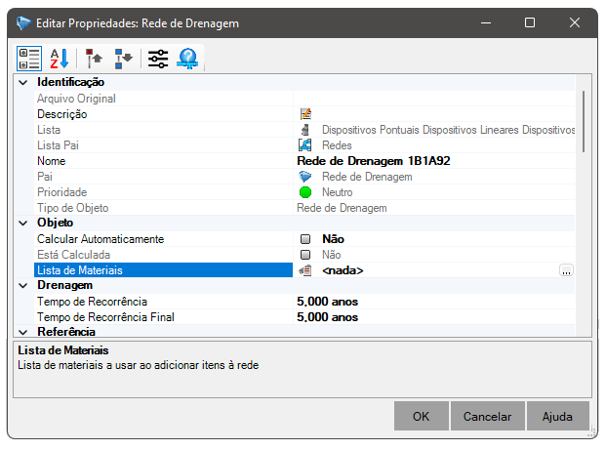Viewport: 606px width, 450px height.
Task: Click the Dispositivos Pontuais list value
Action: click(x=448, y=130)
